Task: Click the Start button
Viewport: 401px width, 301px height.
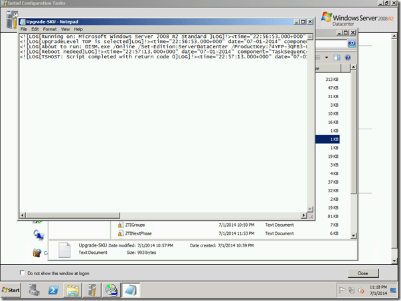Action: click(x=12, y=291)
